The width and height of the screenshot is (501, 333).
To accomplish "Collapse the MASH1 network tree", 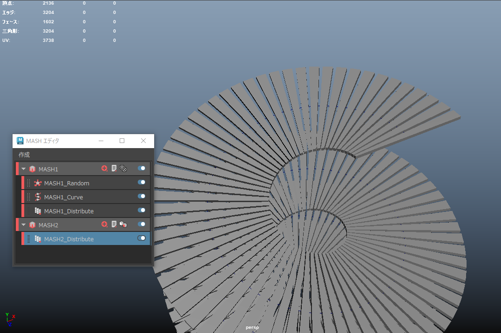I will [x=24, y=169].
